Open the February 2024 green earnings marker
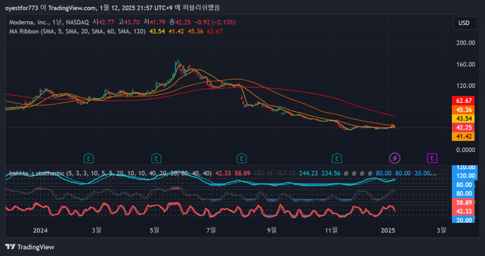The height and width of the screenshot is (256, 485). 89,159
